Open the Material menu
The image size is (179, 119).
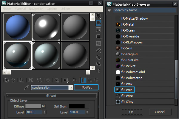click(x=20, y=9)
